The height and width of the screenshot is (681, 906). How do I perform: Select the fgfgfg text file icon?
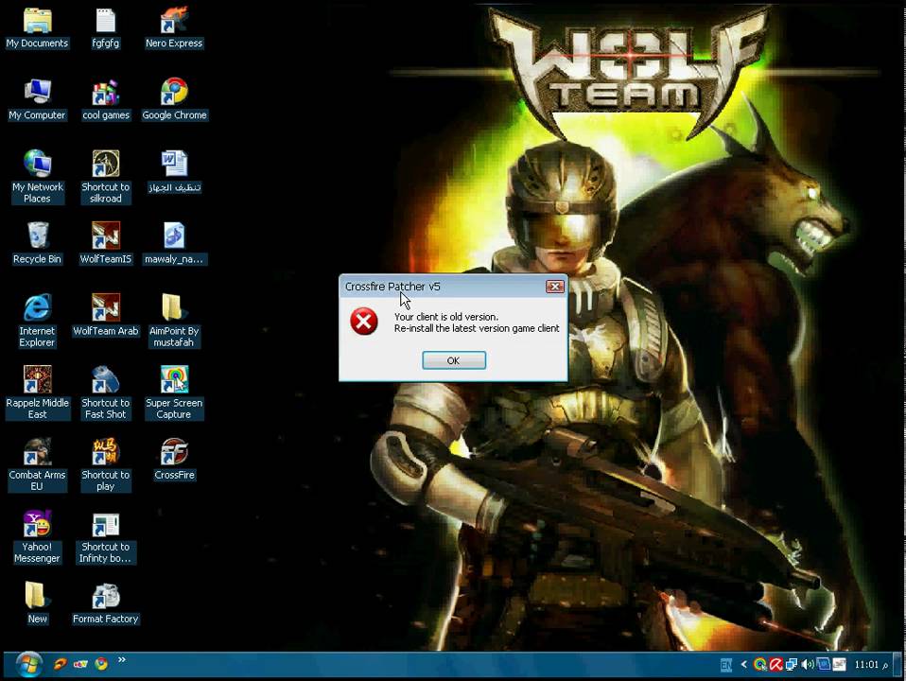coord(105,29)
